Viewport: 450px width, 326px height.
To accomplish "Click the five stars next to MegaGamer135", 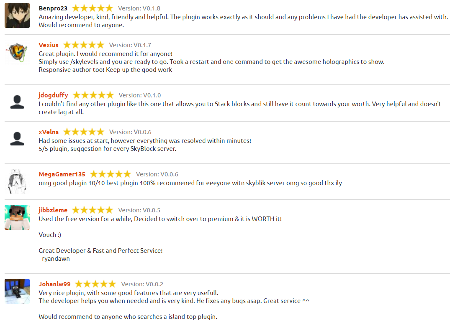I will pyautogui.click(x=111, y=174).
